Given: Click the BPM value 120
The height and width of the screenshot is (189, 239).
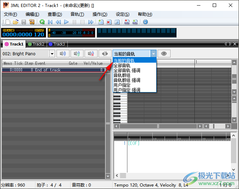Looking at the screenshot, I should click(x=39, y=35).
